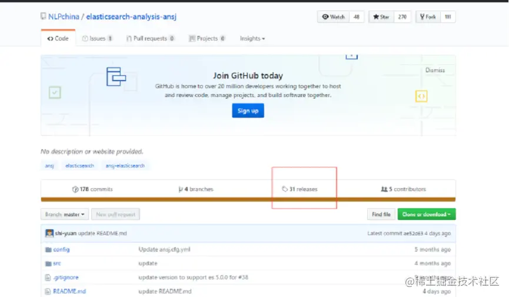This screenshot has height=297, width=509.
Task: View the 178 commits history
Action: coord(92,189)
